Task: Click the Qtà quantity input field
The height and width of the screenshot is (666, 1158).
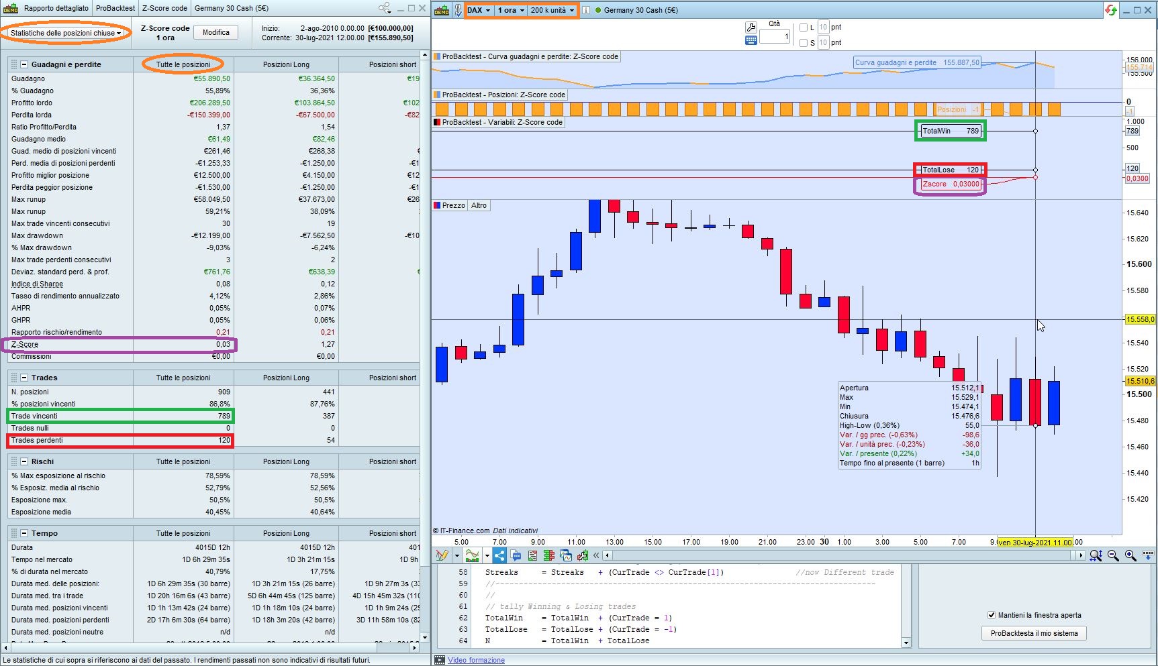Action: click(774, 37)
